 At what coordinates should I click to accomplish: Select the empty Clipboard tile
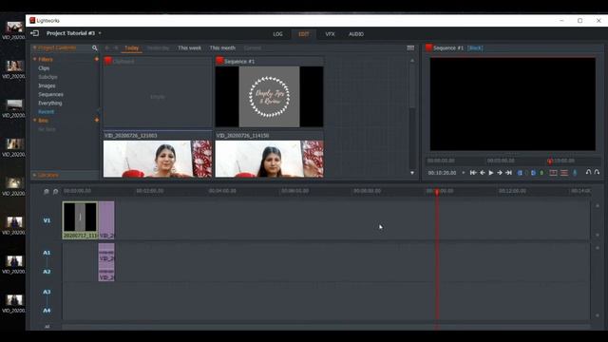click(x=158, y=92)
